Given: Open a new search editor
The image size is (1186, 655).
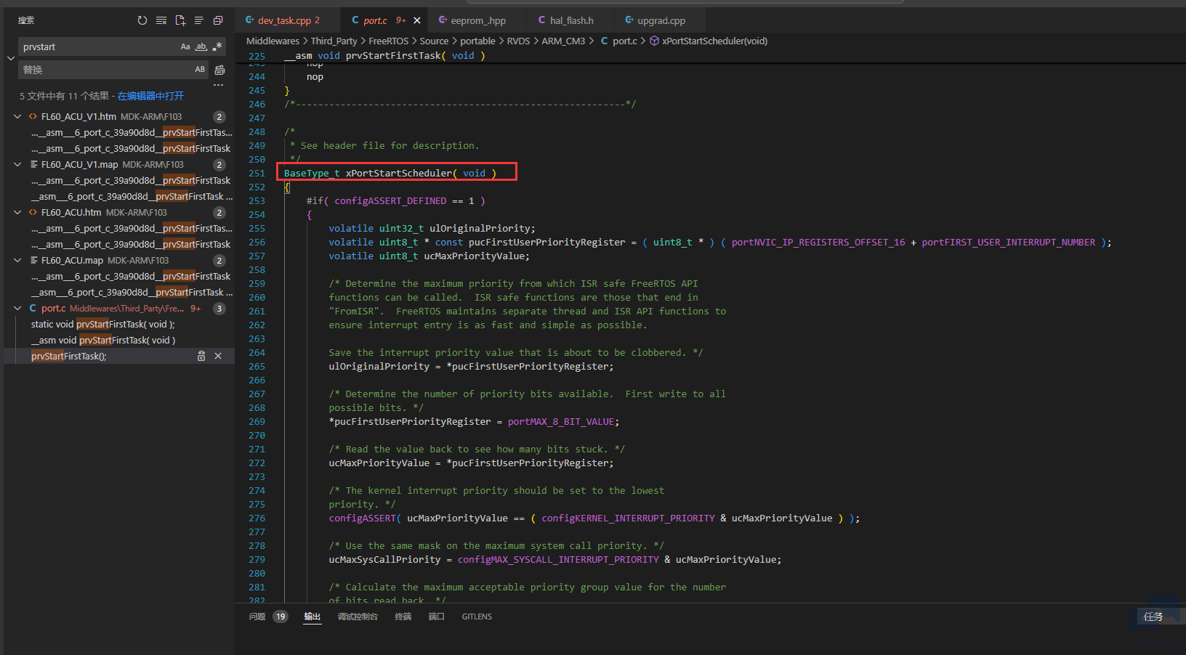Looking at the screenshot, I should pyautogui.click(x=180, y=20).
